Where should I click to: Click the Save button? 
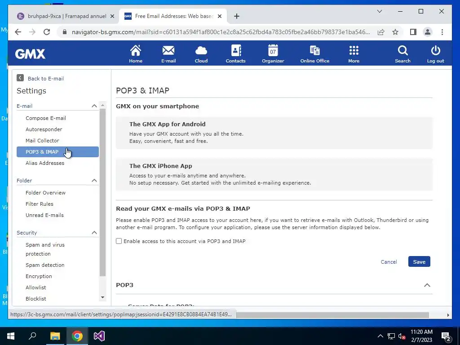pos(419,262)
